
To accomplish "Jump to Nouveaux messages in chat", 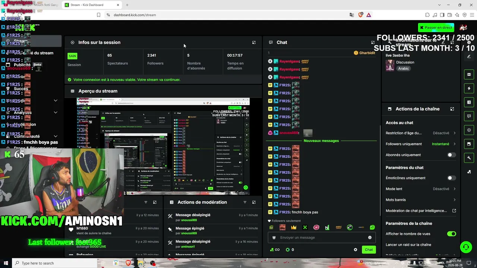I will pyautogui.click(x=321, y=141).
